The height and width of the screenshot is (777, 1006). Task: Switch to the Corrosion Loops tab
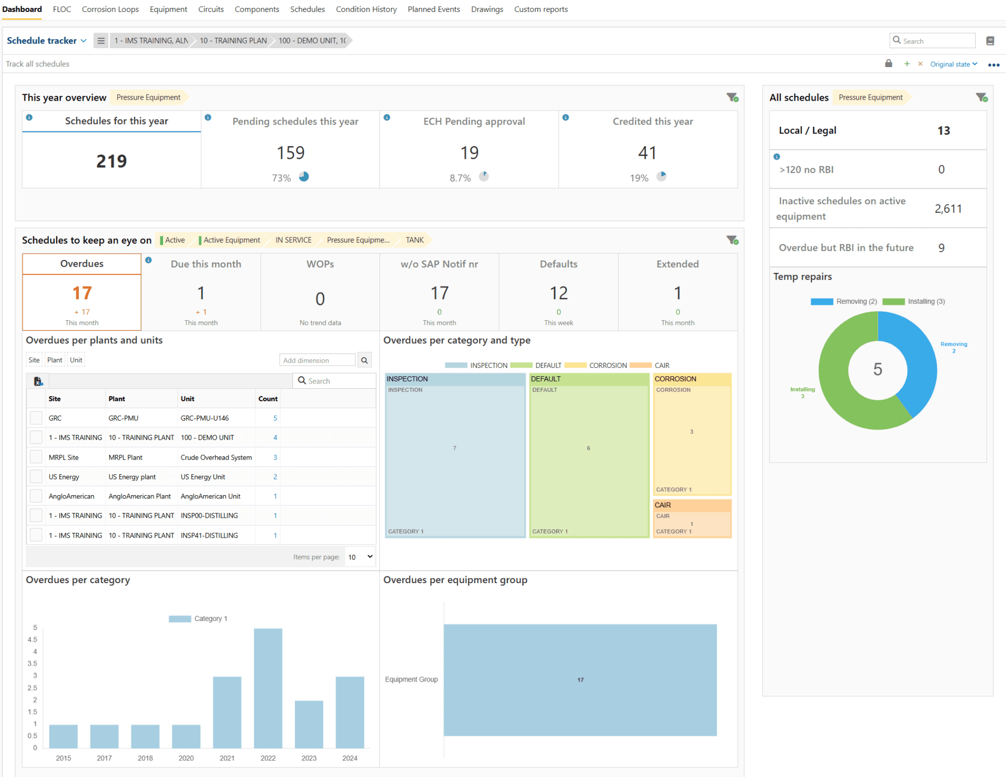tap(110, 9)
